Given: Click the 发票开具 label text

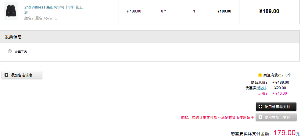Looking at the screenshot, I should coord(21,52).
